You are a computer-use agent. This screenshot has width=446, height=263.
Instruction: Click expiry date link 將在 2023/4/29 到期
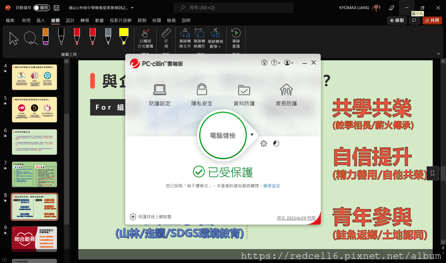click(x=296, y=218)
